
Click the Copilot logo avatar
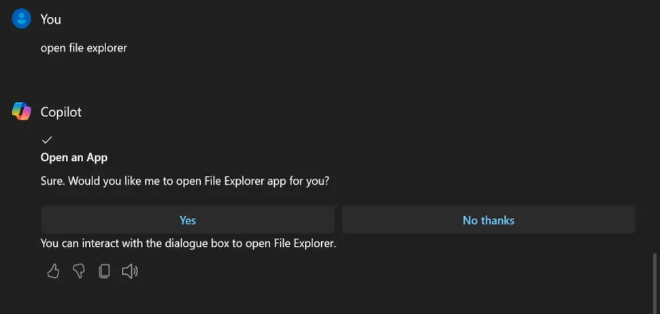pos(22,111)
